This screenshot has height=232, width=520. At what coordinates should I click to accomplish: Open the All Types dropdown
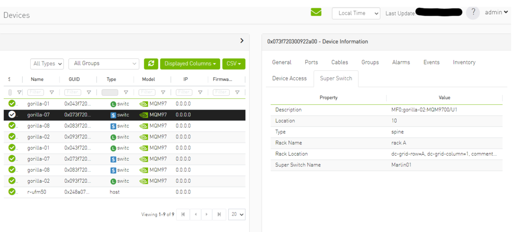coord(47,64)
